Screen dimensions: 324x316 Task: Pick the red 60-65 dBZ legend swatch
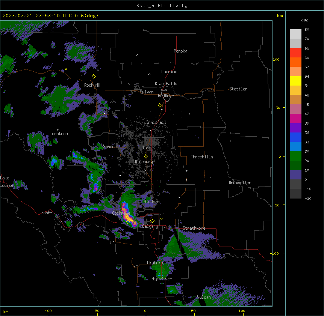pos(295,53)
